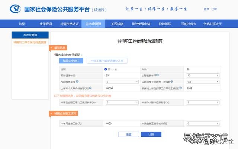
Task: Click the 计算 calculate button
Action: (x=151, y=135)
